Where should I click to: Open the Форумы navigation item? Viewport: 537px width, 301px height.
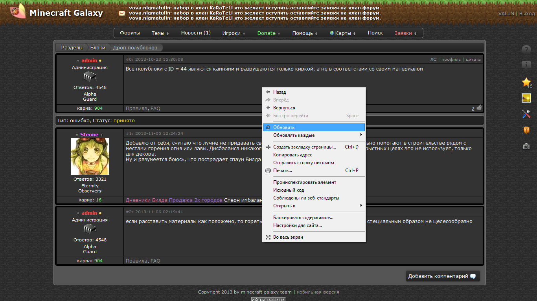coord(130,33)
